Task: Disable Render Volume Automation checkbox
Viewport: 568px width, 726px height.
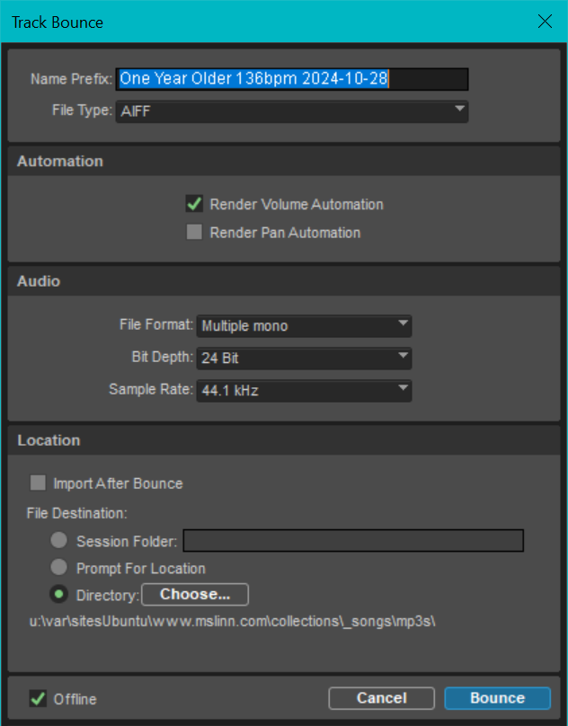Action: 193,204
